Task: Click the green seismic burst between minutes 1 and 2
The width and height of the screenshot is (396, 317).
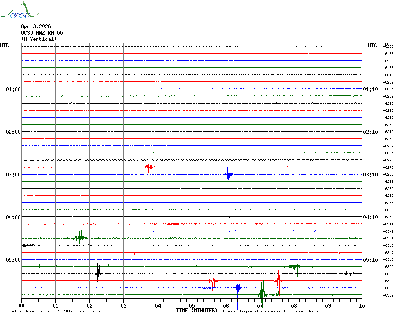Action: tap(79, 238)
